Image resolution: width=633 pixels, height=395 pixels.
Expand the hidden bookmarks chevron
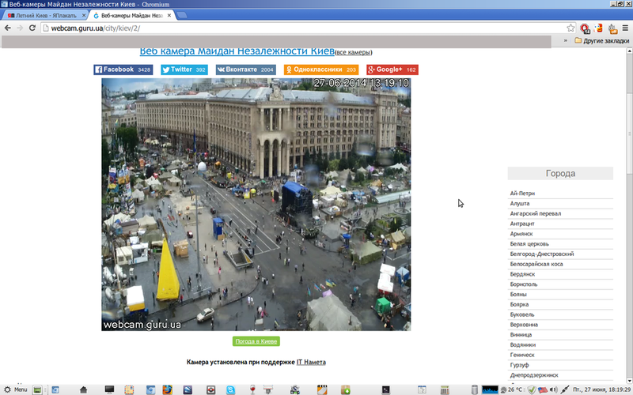[566, 41]
